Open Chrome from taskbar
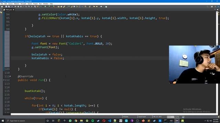 76,121
